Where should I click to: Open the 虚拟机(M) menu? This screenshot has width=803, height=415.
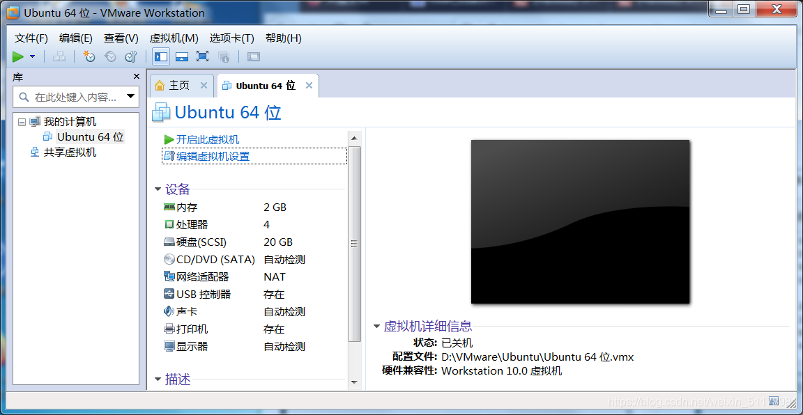[174, 38]
